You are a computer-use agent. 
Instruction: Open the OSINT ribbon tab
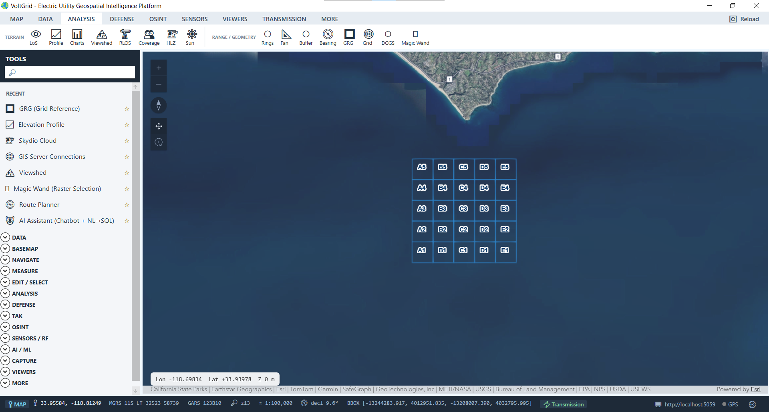[158, 19]
